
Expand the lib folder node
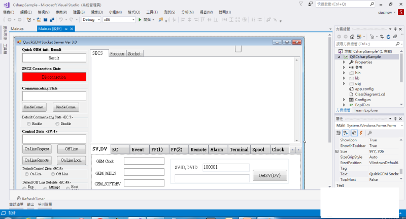tap(344, 78)
